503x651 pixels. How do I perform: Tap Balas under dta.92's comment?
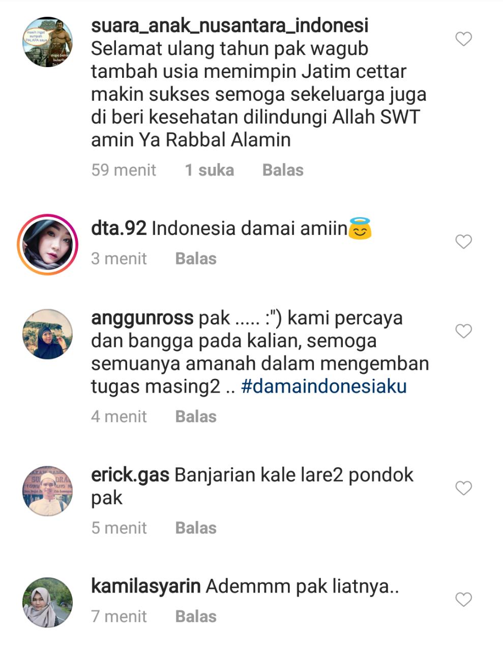click(x=196, y=258)
